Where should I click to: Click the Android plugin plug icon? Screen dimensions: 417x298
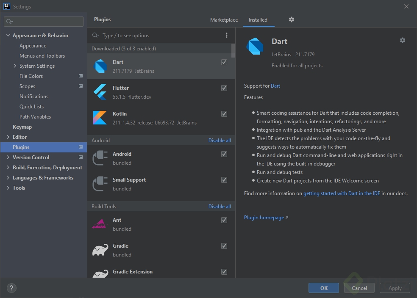(x=100, y=158)
